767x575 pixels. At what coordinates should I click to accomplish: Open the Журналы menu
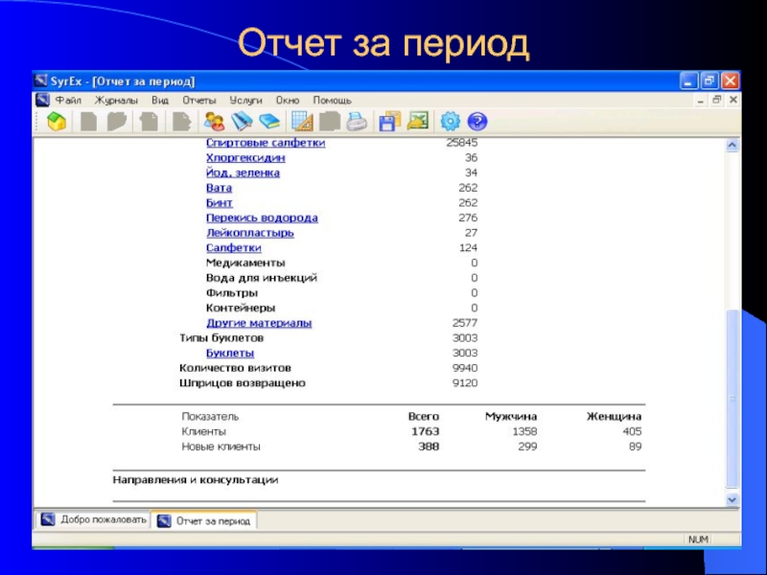(116, 100)
